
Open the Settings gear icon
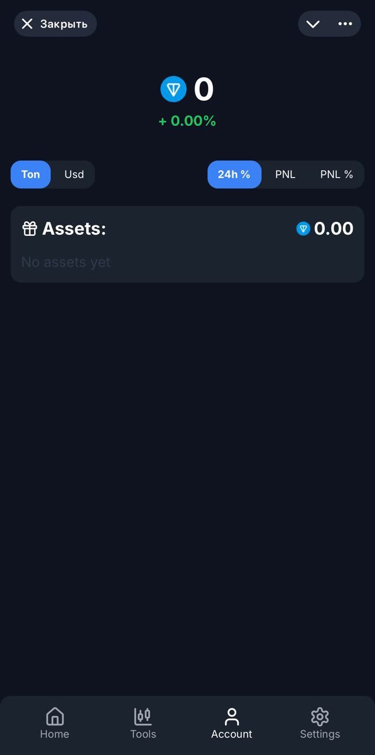pos(320,715)
